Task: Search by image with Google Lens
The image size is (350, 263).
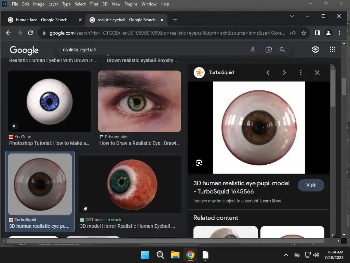Action: [269, 50]
